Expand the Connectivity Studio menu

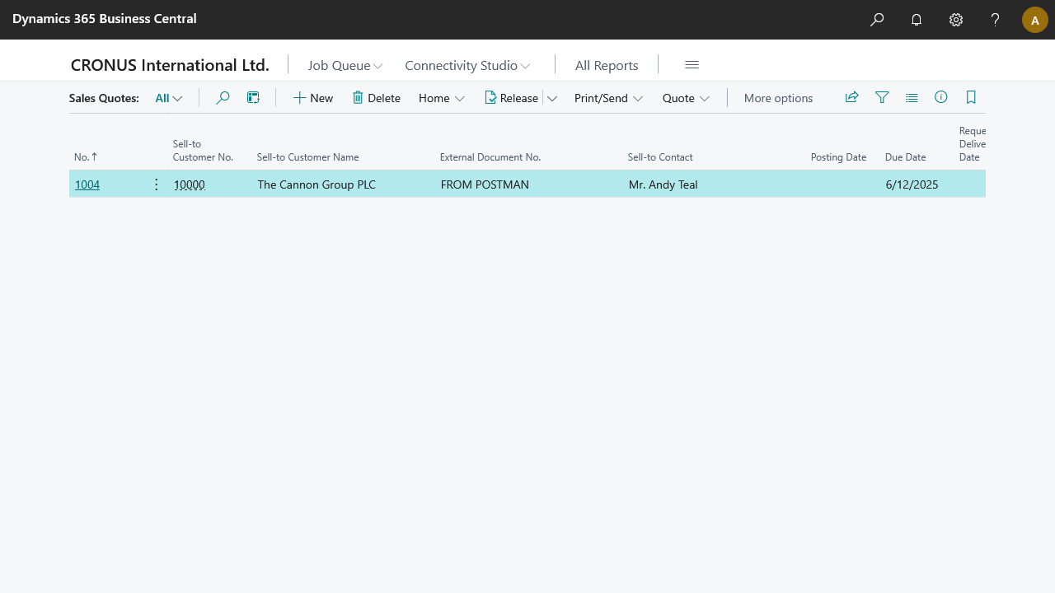click(x=467, y=65)
